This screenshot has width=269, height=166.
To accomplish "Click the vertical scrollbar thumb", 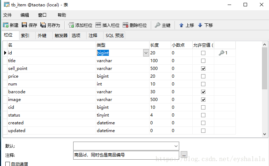I will (x=264, y=69).
